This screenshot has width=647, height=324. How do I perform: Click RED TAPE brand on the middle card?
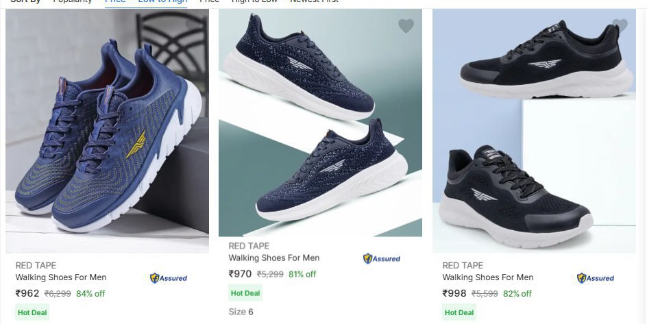click(249, 246)
